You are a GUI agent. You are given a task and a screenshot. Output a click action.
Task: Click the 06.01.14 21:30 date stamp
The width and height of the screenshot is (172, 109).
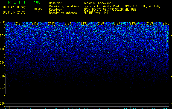pyautogui.click(x=14, y=13)
